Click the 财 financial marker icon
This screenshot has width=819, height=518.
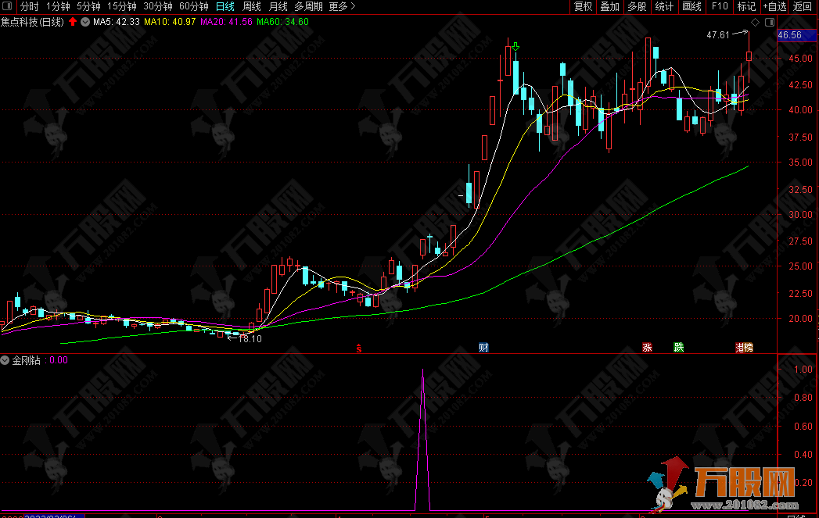[x=483, y=348]
